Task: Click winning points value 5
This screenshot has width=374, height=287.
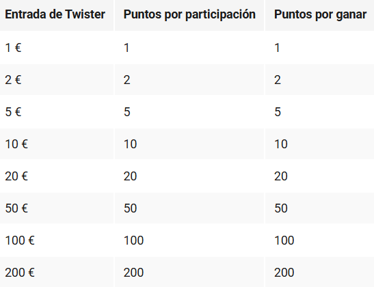Action: tap(278, 112)
